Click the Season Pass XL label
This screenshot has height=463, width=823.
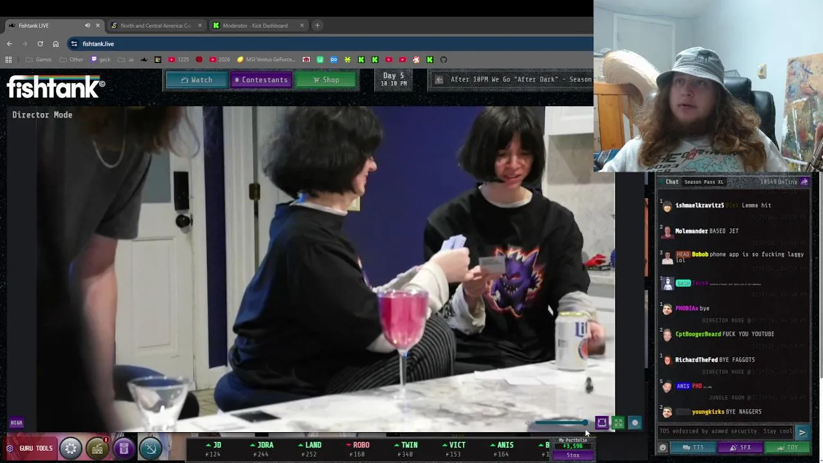703,182
